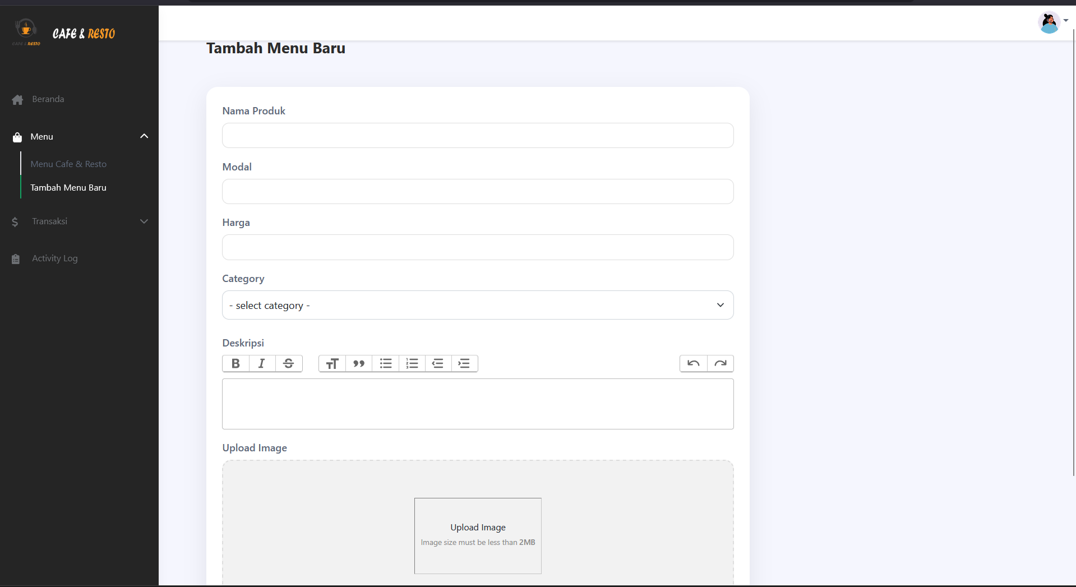Viewport: 1076px width, 587px height.
Task: Toggle italic formatting in Deskripsi editor
Action: coord(262,363)
